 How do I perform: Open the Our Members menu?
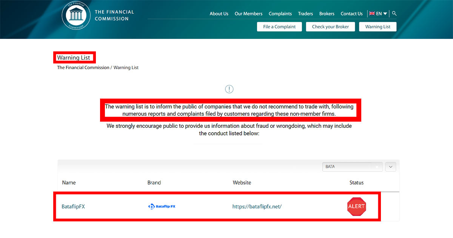(x=248, y=14)
